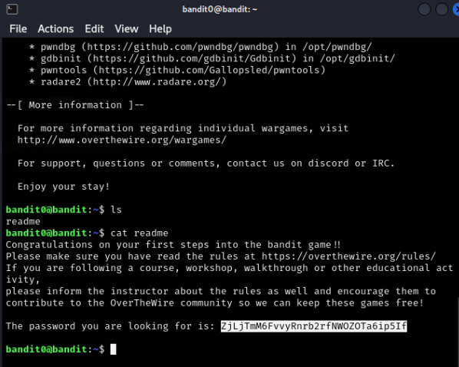Open the Help menu
Viewport: 459px width, 367px height.
(160, 29)
